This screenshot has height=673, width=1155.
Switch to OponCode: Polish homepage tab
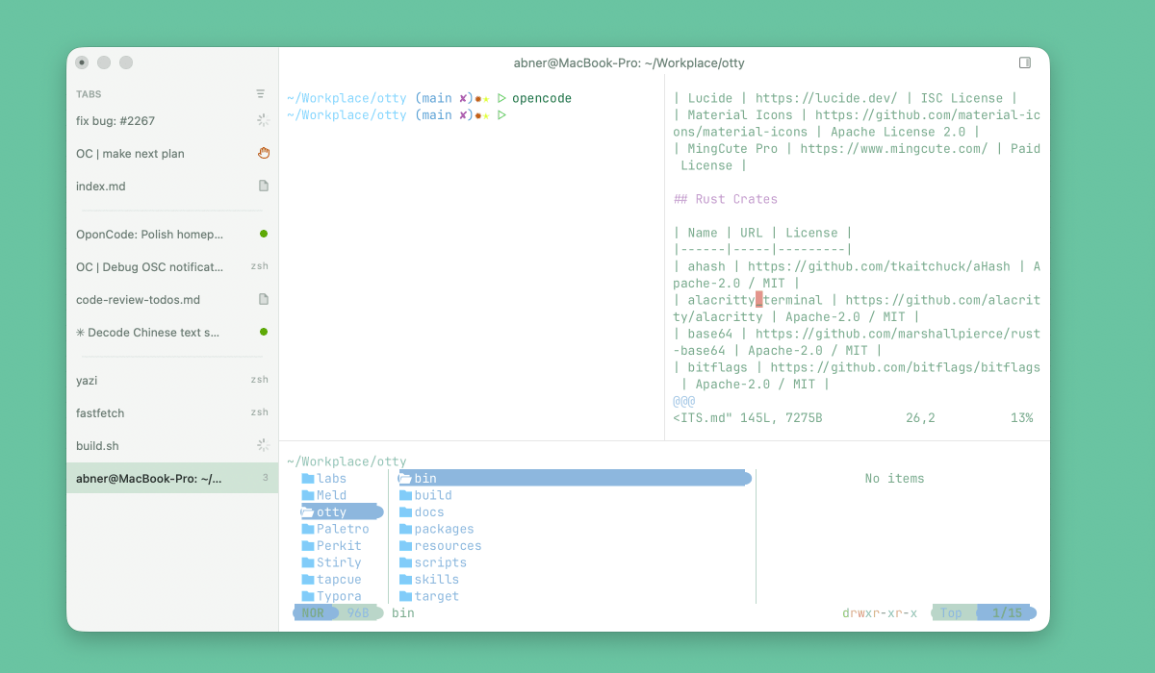click(x=172, y=234)
